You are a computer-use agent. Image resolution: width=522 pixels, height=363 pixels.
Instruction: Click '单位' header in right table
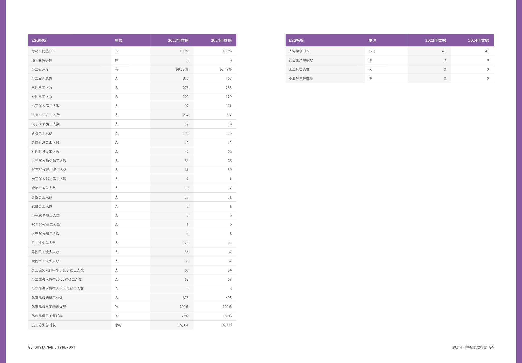coord(372,40)
